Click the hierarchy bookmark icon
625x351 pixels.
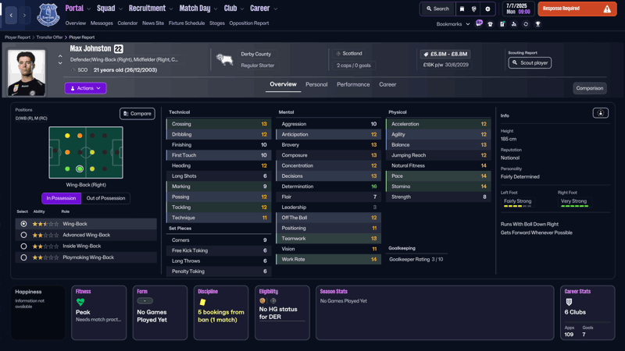coord(514,24)
